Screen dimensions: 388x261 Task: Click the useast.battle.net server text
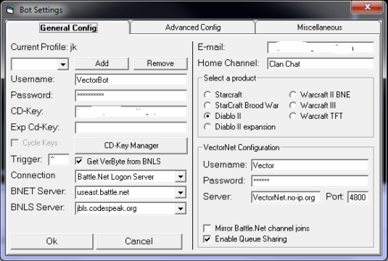103,192
